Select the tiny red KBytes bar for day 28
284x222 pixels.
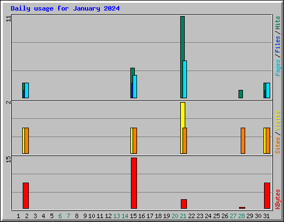[x=242, y=208]
